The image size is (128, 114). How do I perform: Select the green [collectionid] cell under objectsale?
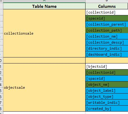(107, 72)
